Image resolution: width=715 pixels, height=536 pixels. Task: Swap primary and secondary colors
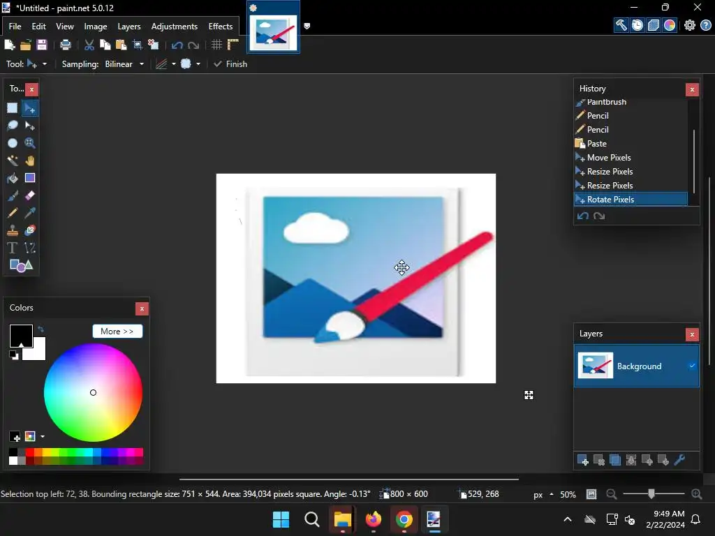click(x=40, y=329)
